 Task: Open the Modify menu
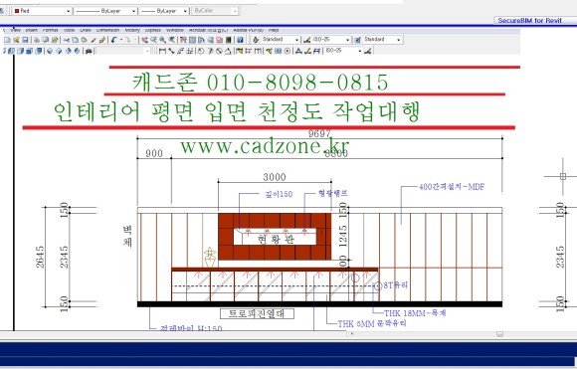coord(132,30)
